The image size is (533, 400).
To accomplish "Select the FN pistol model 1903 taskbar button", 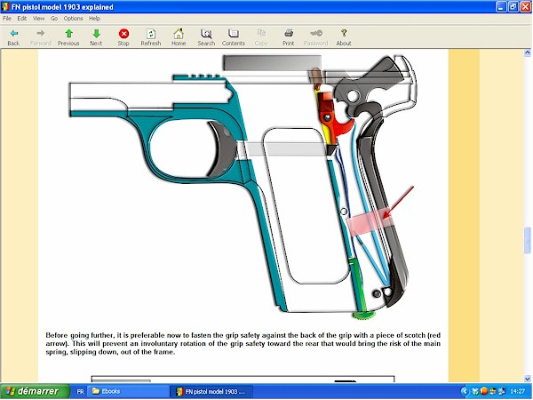I will (x=211, y=391).
